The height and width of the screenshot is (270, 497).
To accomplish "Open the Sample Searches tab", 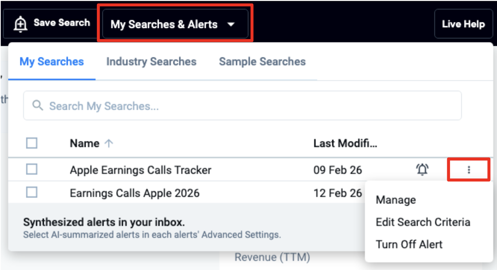I will point(262,62).
